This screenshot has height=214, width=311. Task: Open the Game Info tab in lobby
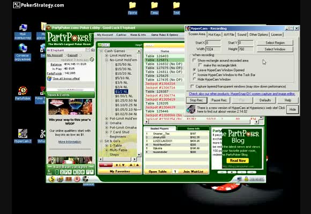[193, 128]
